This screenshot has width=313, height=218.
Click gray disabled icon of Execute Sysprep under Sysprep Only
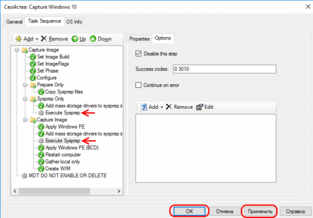tap(41, 113)
